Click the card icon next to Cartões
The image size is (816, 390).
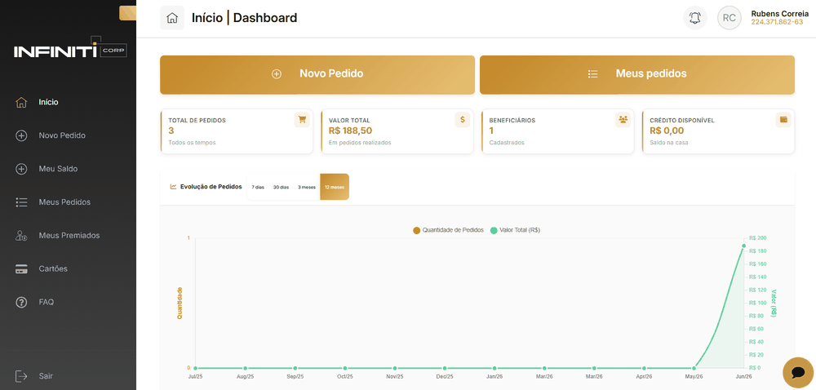(x=21, y=269)
